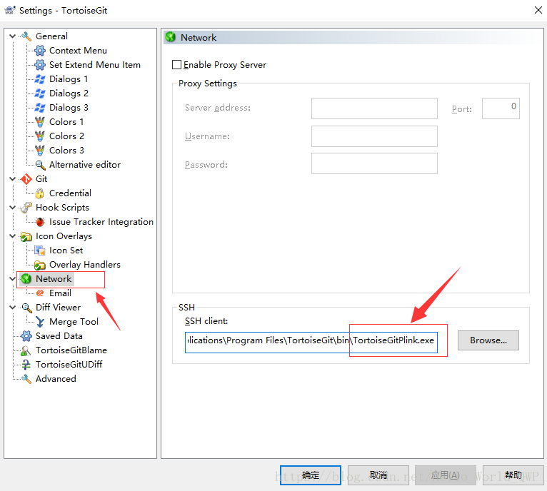The width and height of the screenshot is (547, 491).
Task: Click the Hook Scripts icon
Action: [x=26, y=208]
